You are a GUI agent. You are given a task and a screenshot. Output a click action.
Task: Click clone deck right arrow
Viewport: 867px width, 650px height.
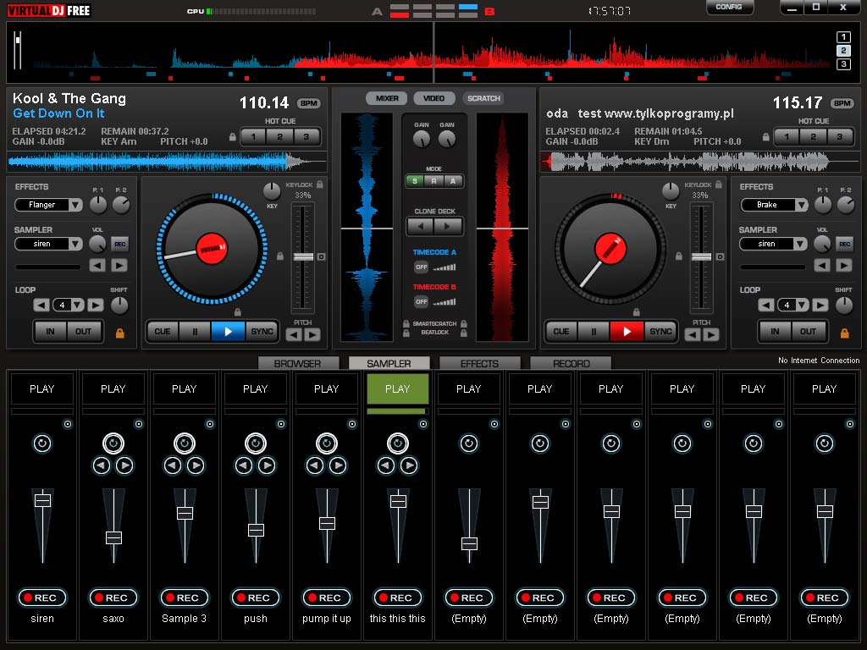448,225
